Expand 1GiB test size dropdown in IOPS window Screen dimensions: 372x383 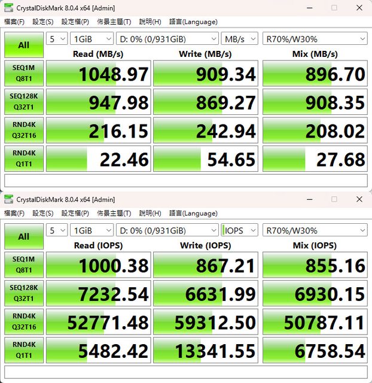point(92,230)
